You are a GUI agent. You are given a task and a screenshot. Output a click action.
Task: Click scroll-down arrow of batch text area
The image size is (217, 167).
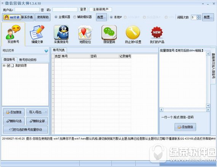click(208, 106)
